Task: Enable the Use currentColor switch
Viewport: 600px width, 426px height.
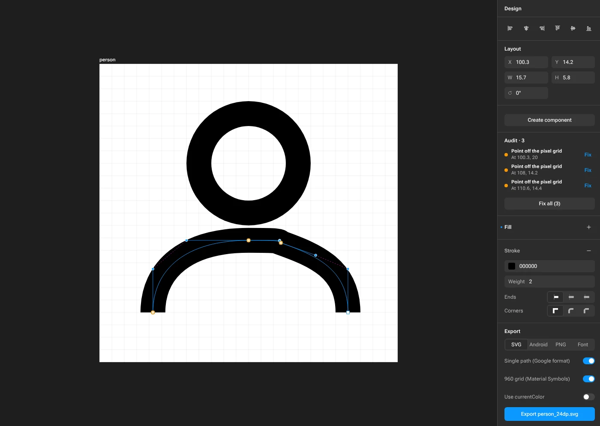Action: (x=589, y=397)
